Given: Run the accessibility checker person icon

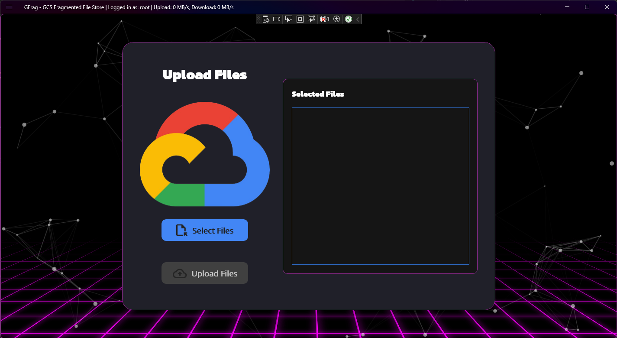Looking at the screenshot, I should pos(337,19).
